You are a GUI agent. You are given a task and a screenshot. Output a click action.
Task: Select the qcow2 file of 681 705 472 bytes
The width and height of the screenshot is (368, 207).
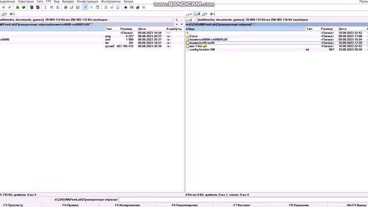click(x=92, y=46)
